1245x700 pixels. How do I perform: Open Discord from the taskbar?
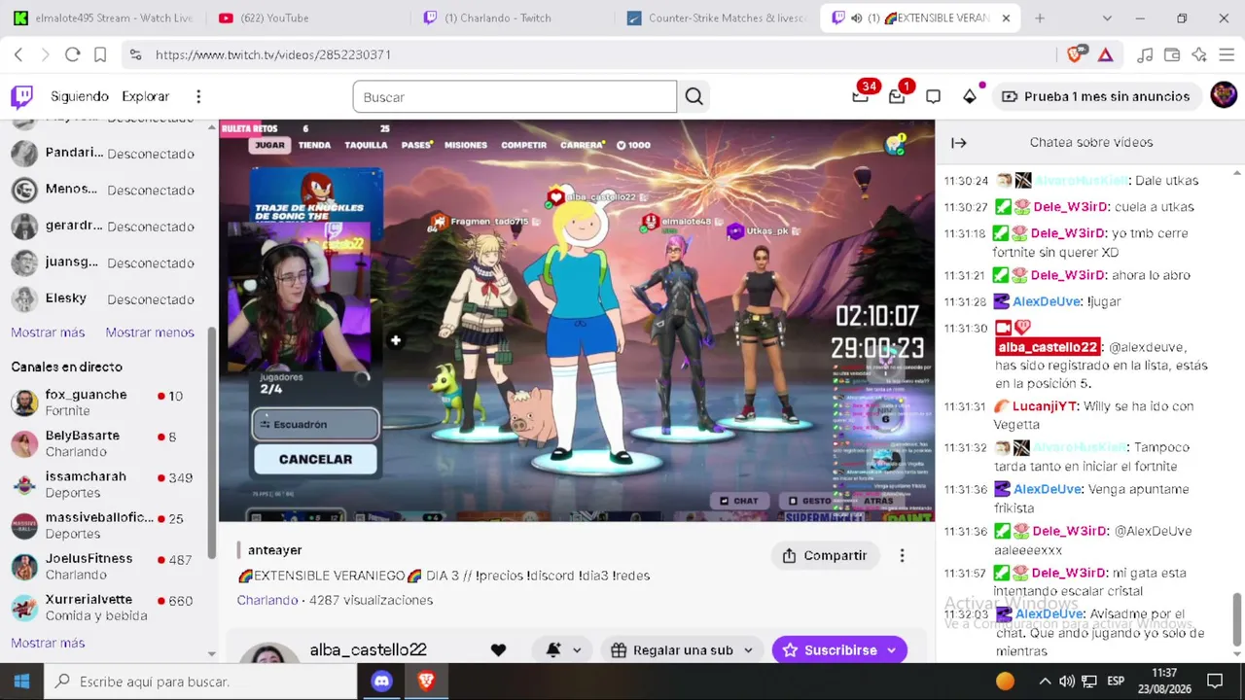click(x=382, y=682)
